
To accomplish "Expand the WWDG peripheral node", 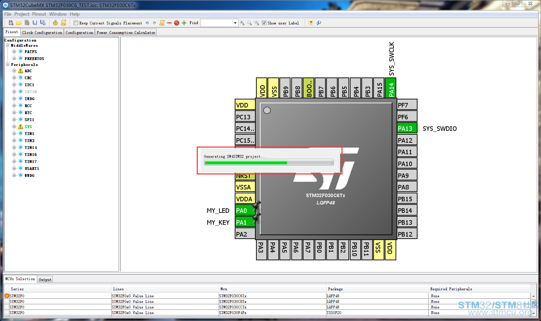I will click(x=14, y=176).
